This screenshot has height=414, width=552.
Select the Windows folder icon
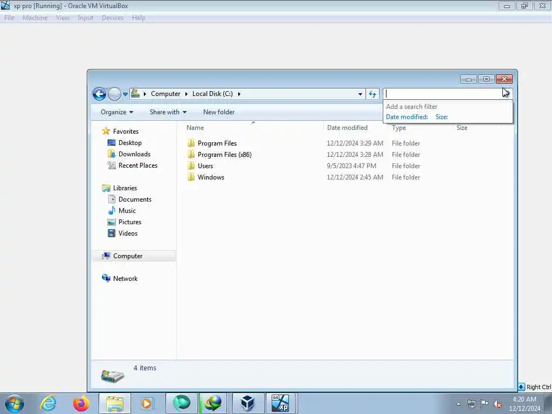(191, 177)
